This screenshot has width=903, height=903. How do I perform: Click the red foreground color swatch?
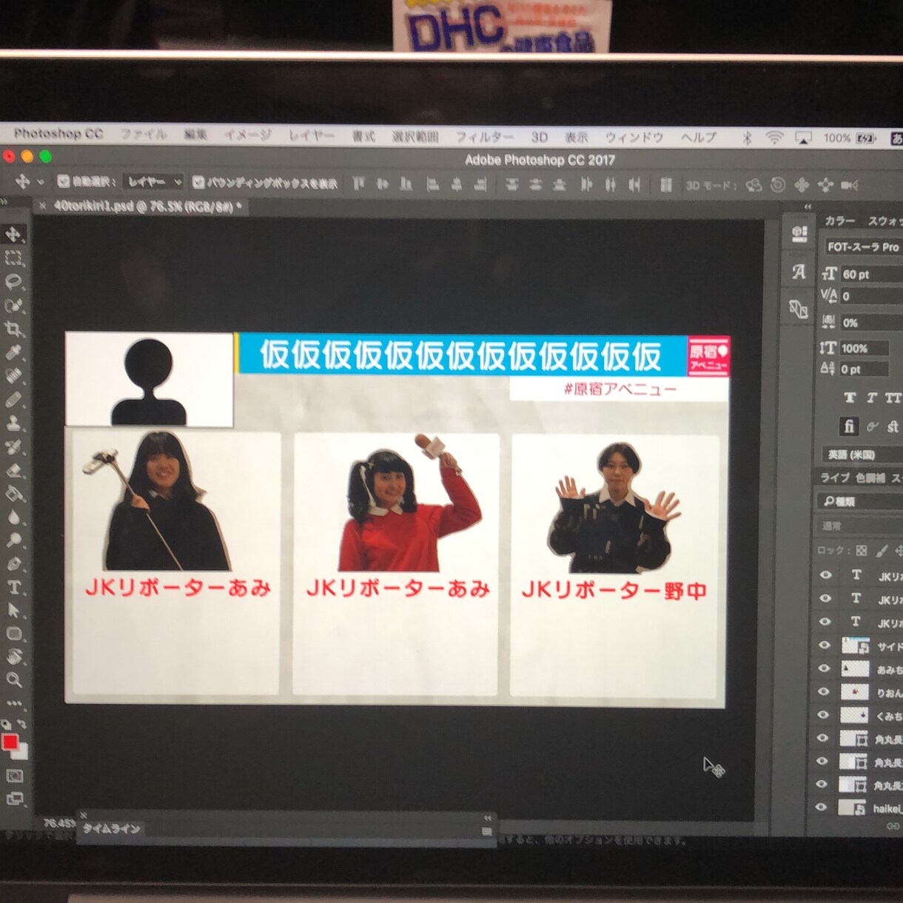10,741
